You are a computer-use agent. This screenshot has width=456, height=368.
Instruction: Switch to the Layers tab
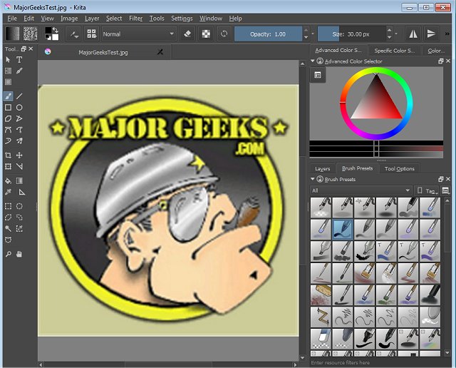[323, 168]
